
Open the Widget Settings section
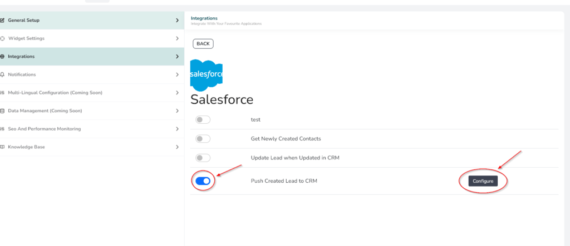tap(92, 38)
